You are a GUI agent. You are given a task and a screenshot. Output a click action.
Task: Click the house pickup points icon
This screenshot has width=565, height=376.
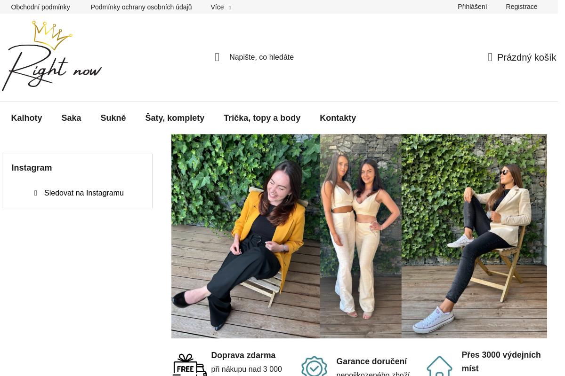(x=439, y=367)
